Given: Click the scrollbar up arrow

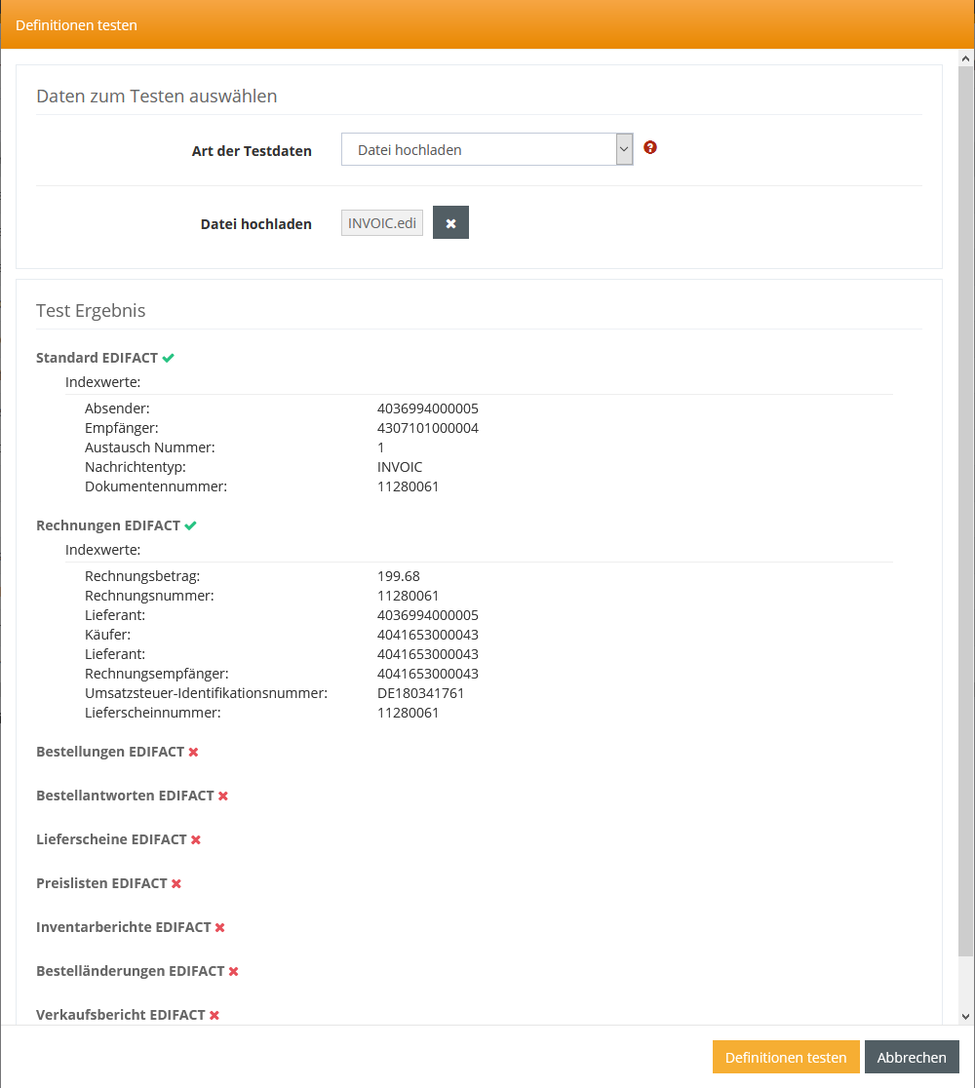Looking at the screenshot, I should pos(966,58).
